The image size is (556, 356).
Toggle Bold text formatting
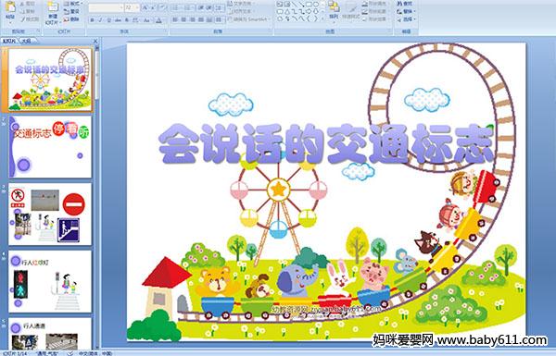(92, 20)
